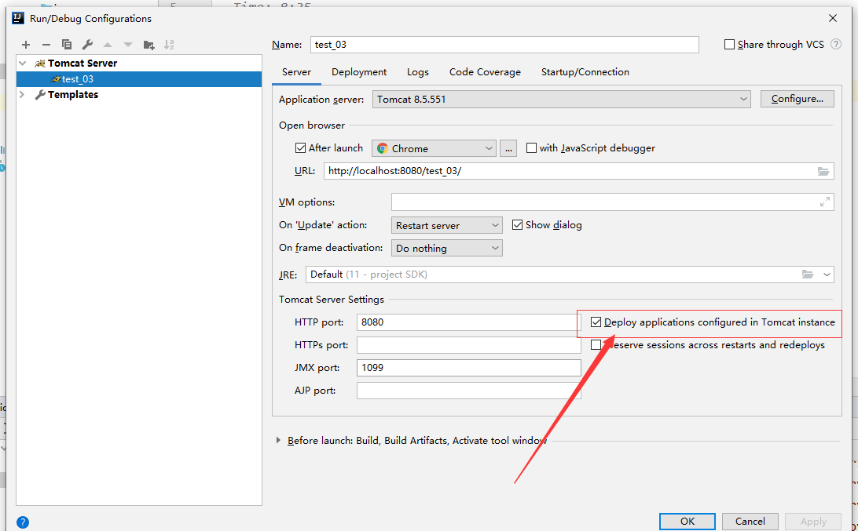
Task: Open Edit Templates wrench icon in toolbar
Action: point(87,45)
